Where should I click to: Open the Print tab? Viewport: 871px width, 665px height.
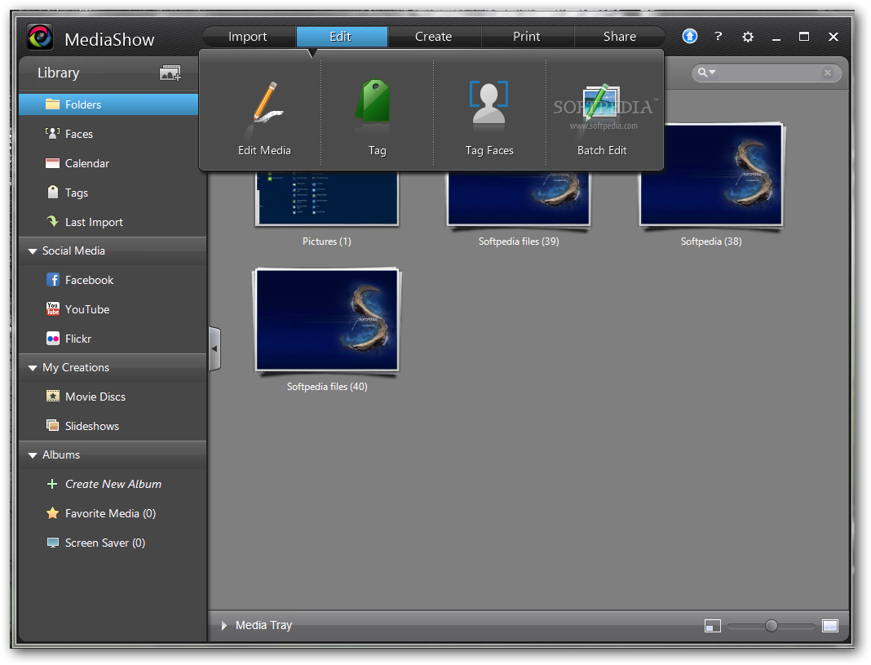coord(527,37)
